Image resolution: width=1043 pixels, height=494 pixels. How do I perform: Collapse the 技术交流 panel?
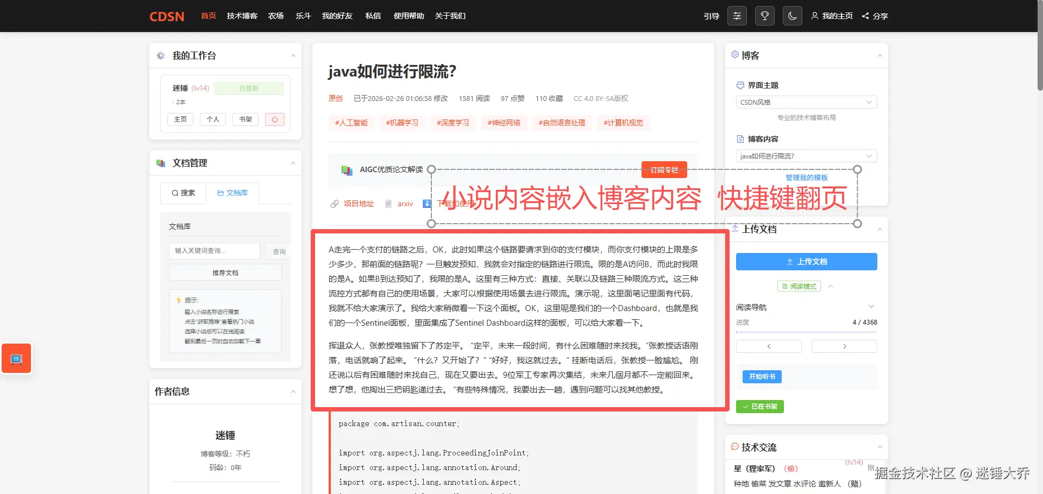coord(880,447)
